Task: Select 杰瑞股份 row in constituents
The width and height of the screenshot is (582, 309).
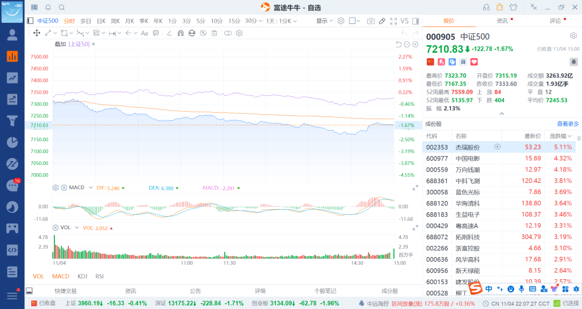Action: (x=499, y=147)
